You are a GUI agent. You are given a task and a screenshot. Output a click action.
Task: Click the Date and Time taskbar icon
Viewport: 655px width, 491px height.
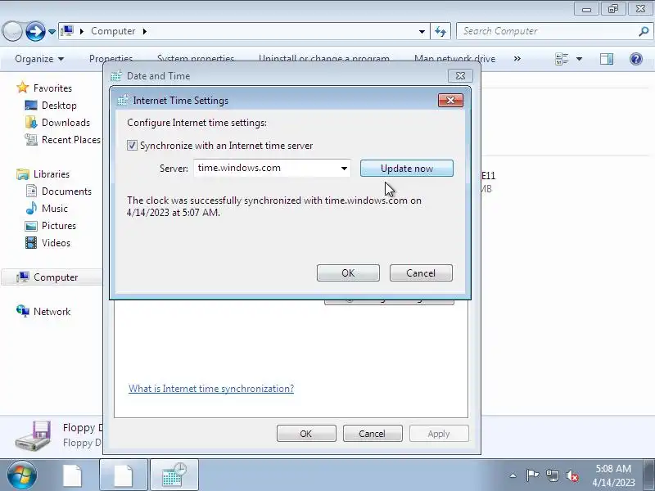coord(174,475)
